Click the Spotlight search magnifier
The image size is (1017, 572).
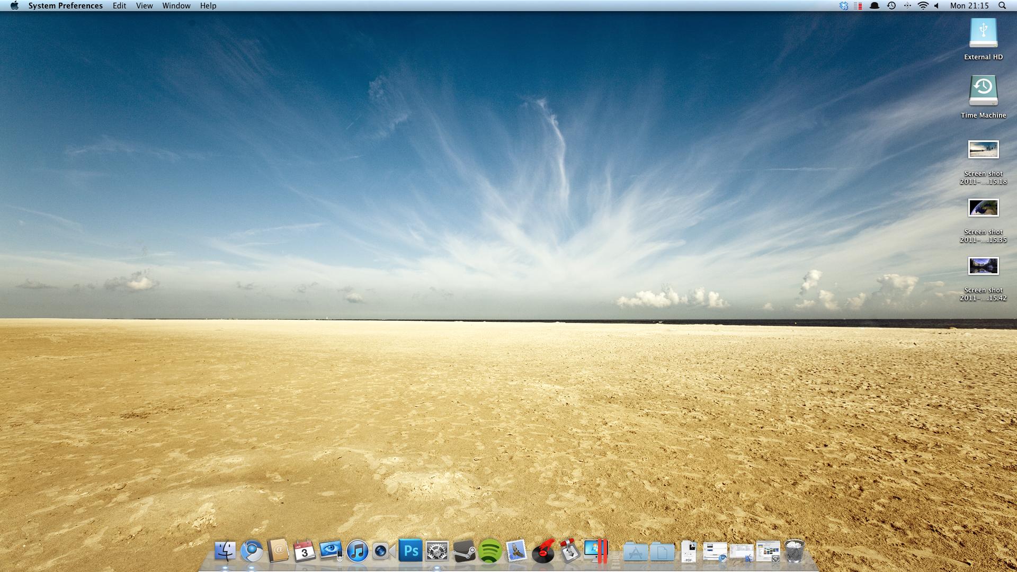pyautogui.click(x=1002, y=6)
